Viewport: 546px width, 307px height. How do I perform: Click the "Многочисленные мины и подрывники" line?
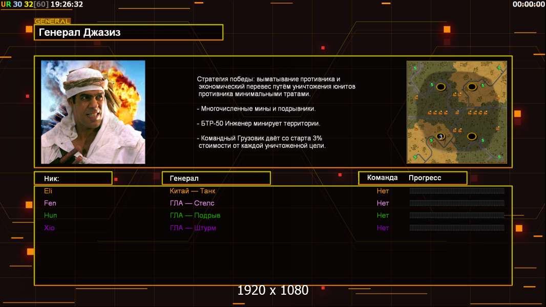tap(256, 109)
